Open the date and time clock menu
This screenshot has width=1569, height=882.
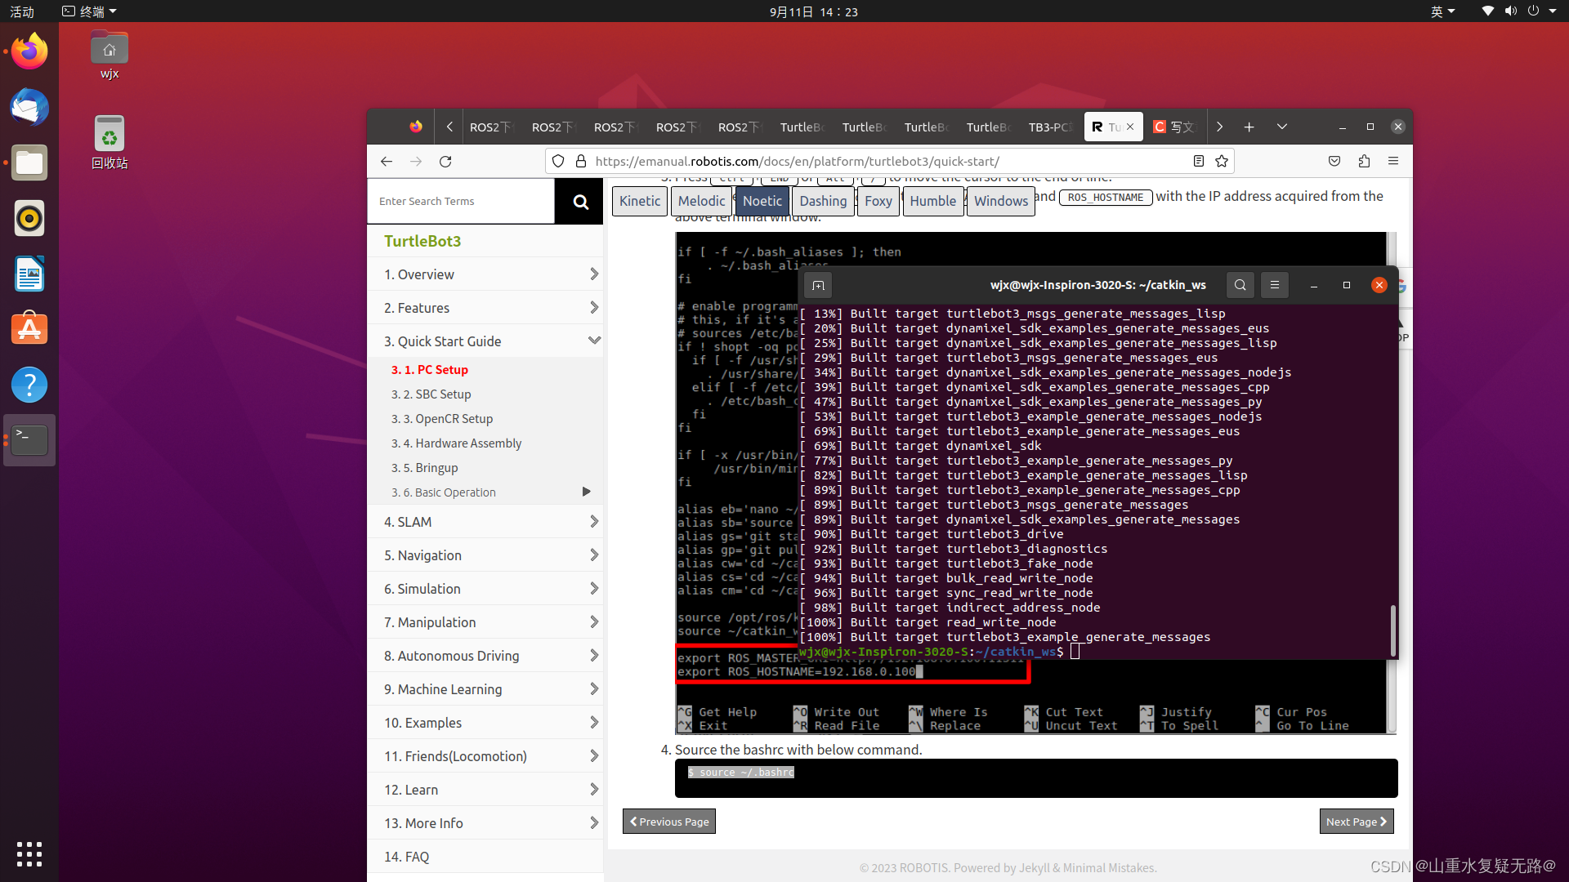tap(814, 11)
